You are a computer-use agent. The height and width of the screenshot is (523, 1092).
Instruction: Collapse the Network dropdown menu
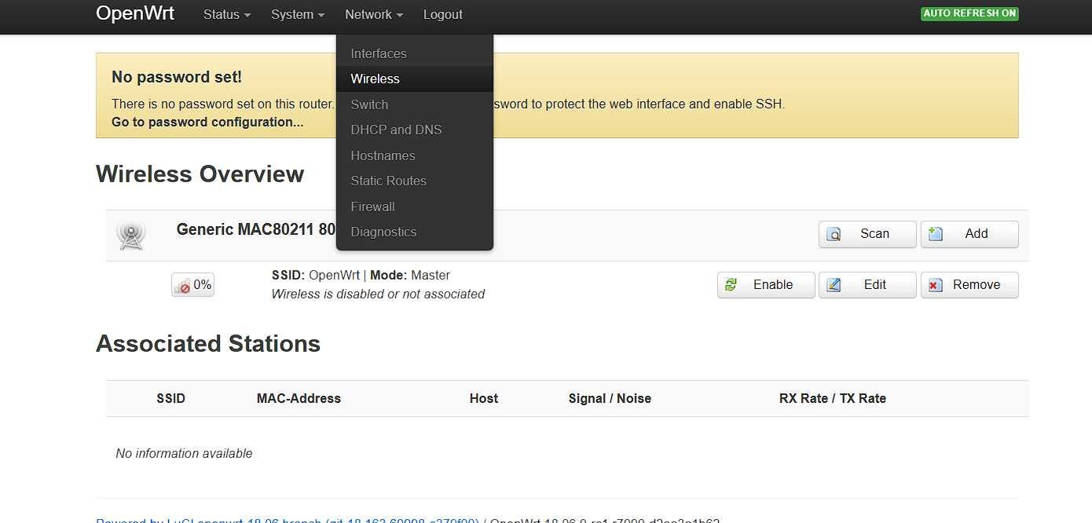pos(374,14)
